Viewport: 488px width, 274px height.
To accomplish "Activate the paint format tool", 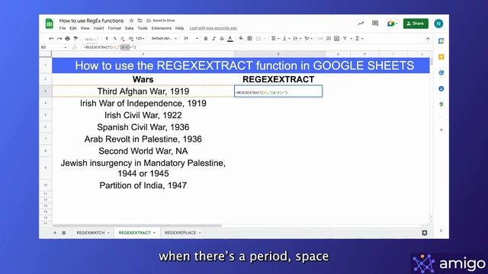I will [x=75, y=39].
